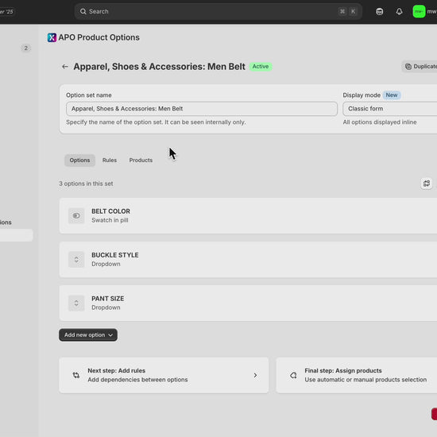Click the sidekick icon in top bar
The width and height of the screenshot is (437, 437).
[x=379, y=11]
